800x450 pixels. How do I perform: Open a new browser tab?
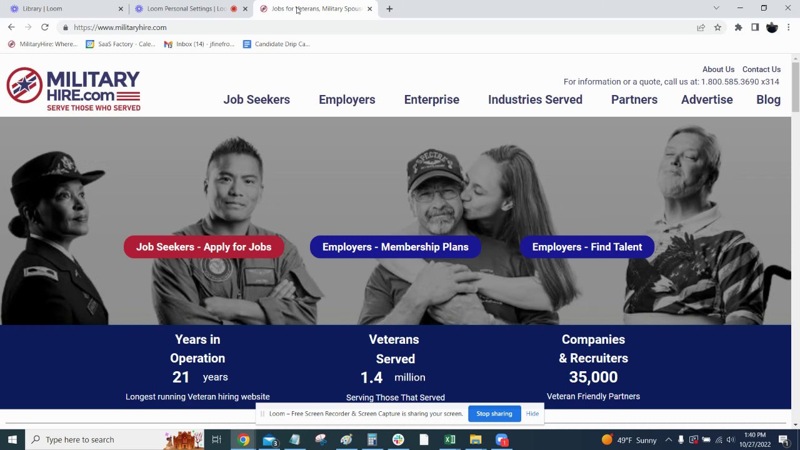[x=389, y=9]
